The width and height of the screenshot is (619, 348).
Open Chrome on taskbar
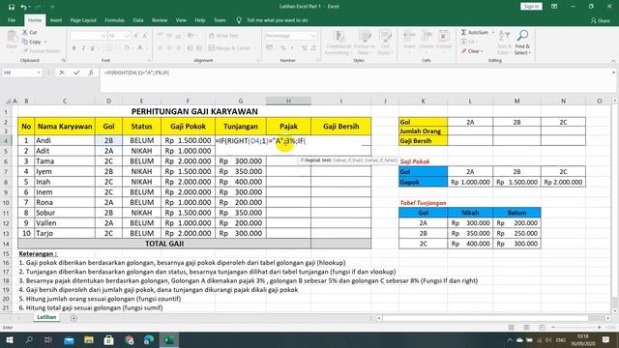click(129, 340)
